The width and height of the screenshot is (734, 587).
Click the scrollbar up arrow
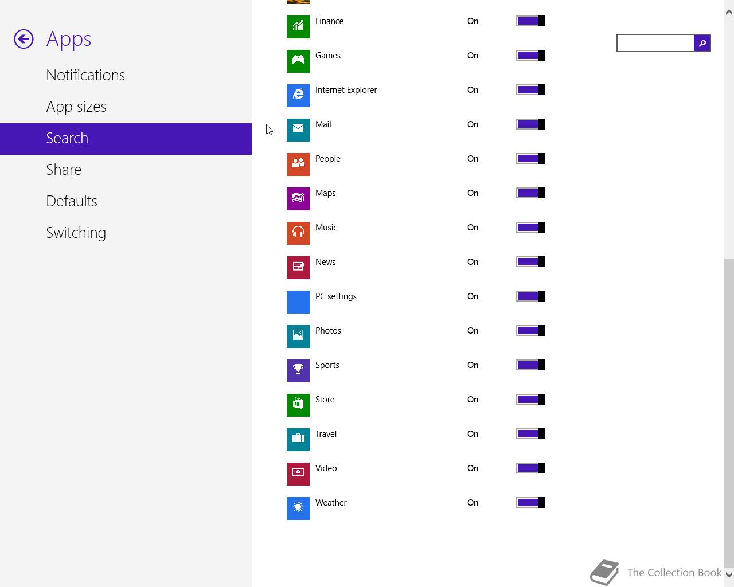[x=729, y=12]
